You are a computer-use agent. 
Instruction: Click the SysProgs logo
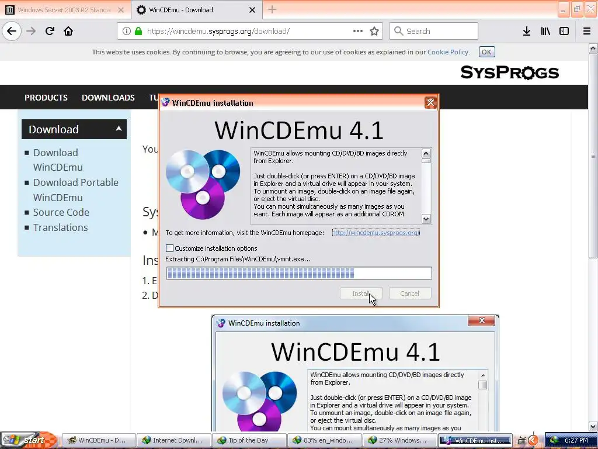click(x=509, y=72)
